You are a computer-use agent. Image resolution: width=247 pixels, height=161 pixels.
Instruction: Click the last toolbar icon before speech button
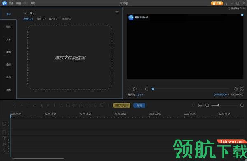103,105
